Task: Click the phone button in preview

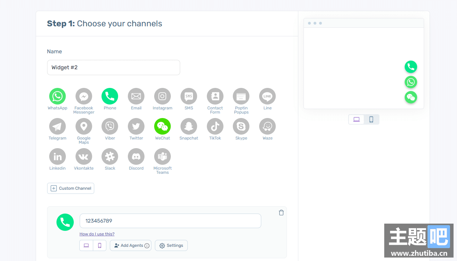Action: [411, 67]
